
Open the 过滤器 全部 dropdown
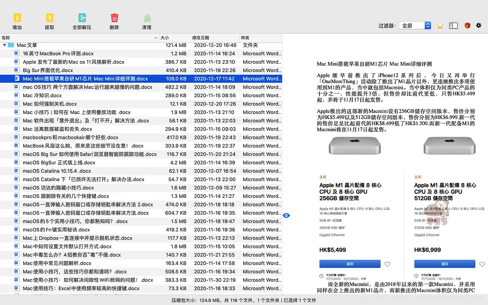(415, 25)
